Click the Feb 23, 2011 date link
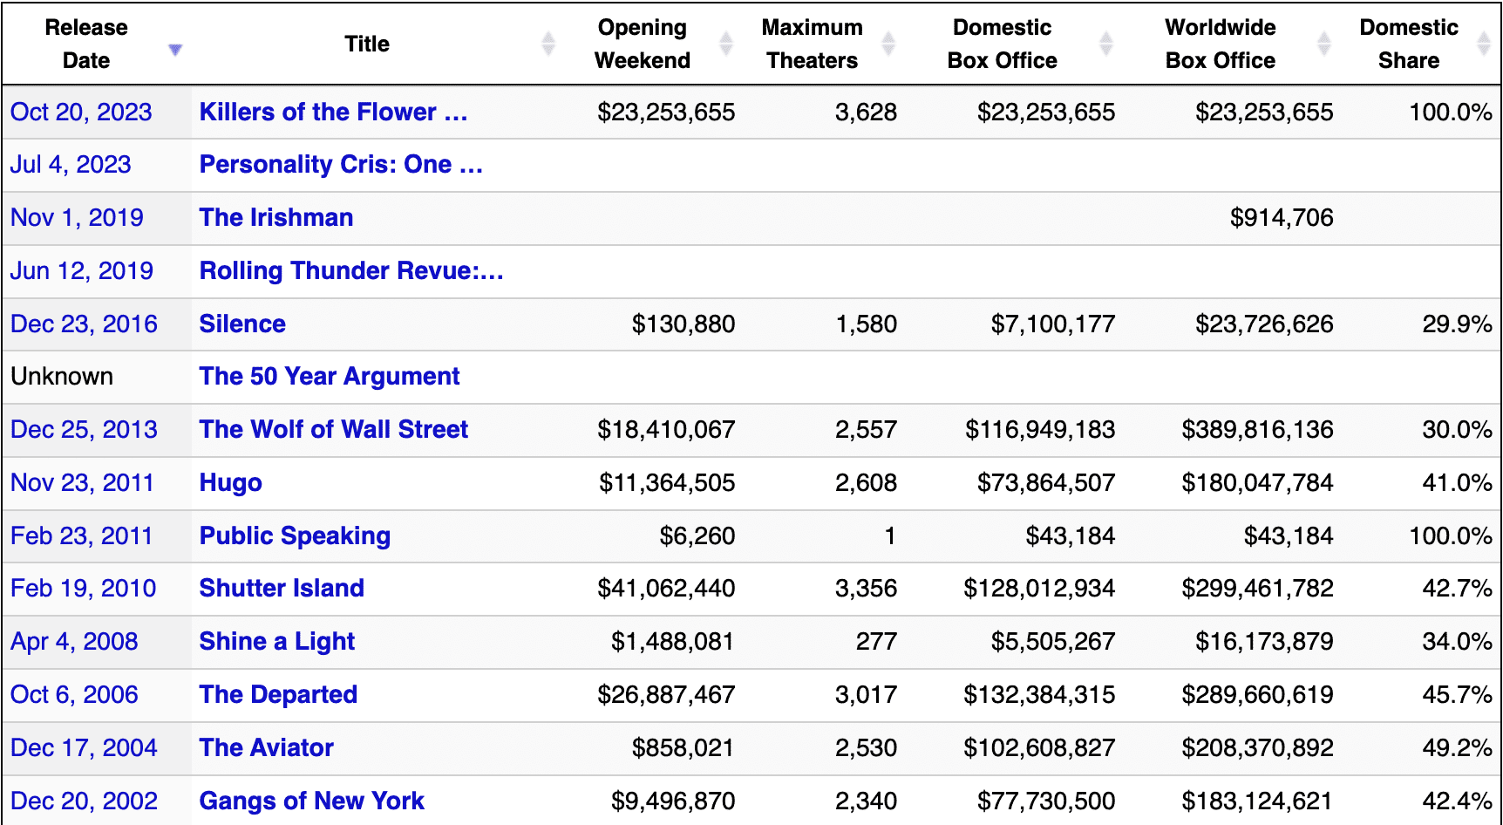 [x=82, y=535]
